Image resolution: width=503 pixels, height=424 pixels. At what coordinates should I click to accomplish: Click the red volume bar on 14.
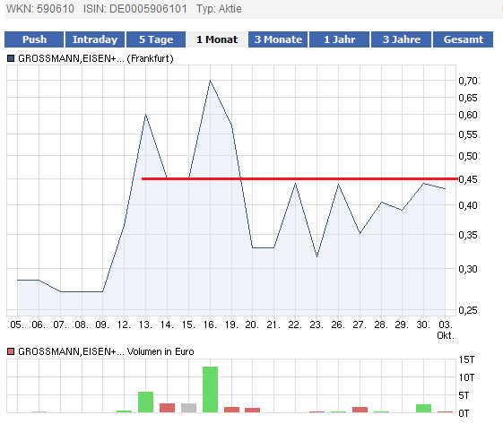tap(167, 408)
